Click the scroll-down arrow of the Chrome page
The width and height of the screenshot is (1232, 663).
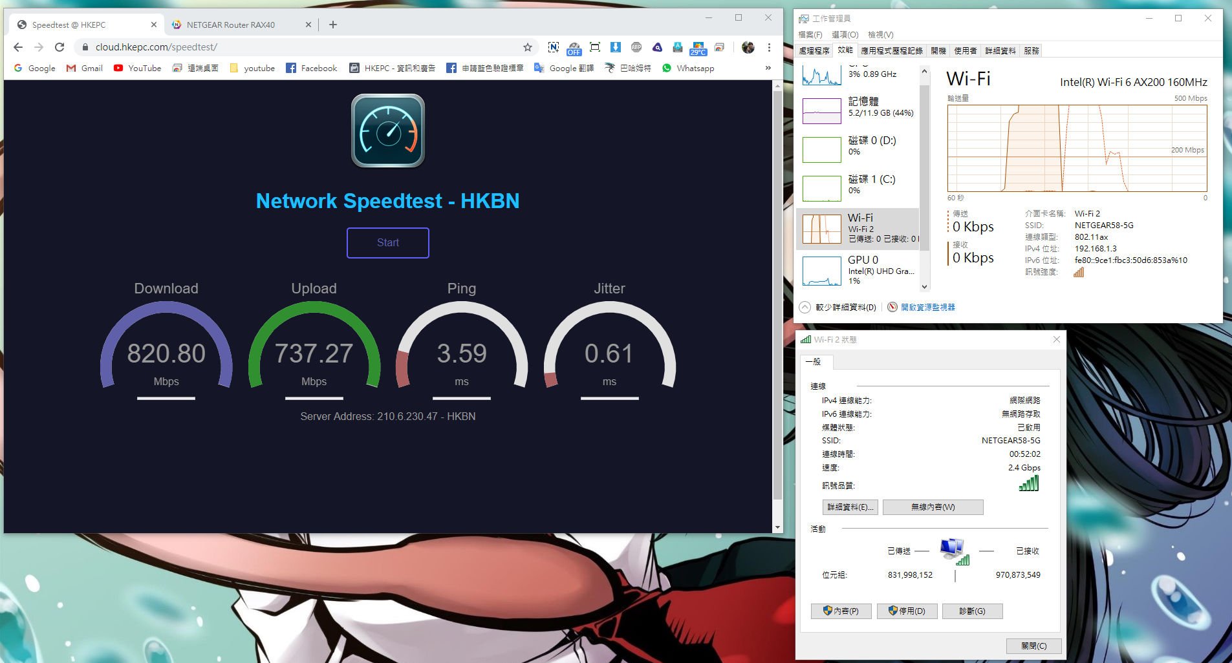click(777, 527)
